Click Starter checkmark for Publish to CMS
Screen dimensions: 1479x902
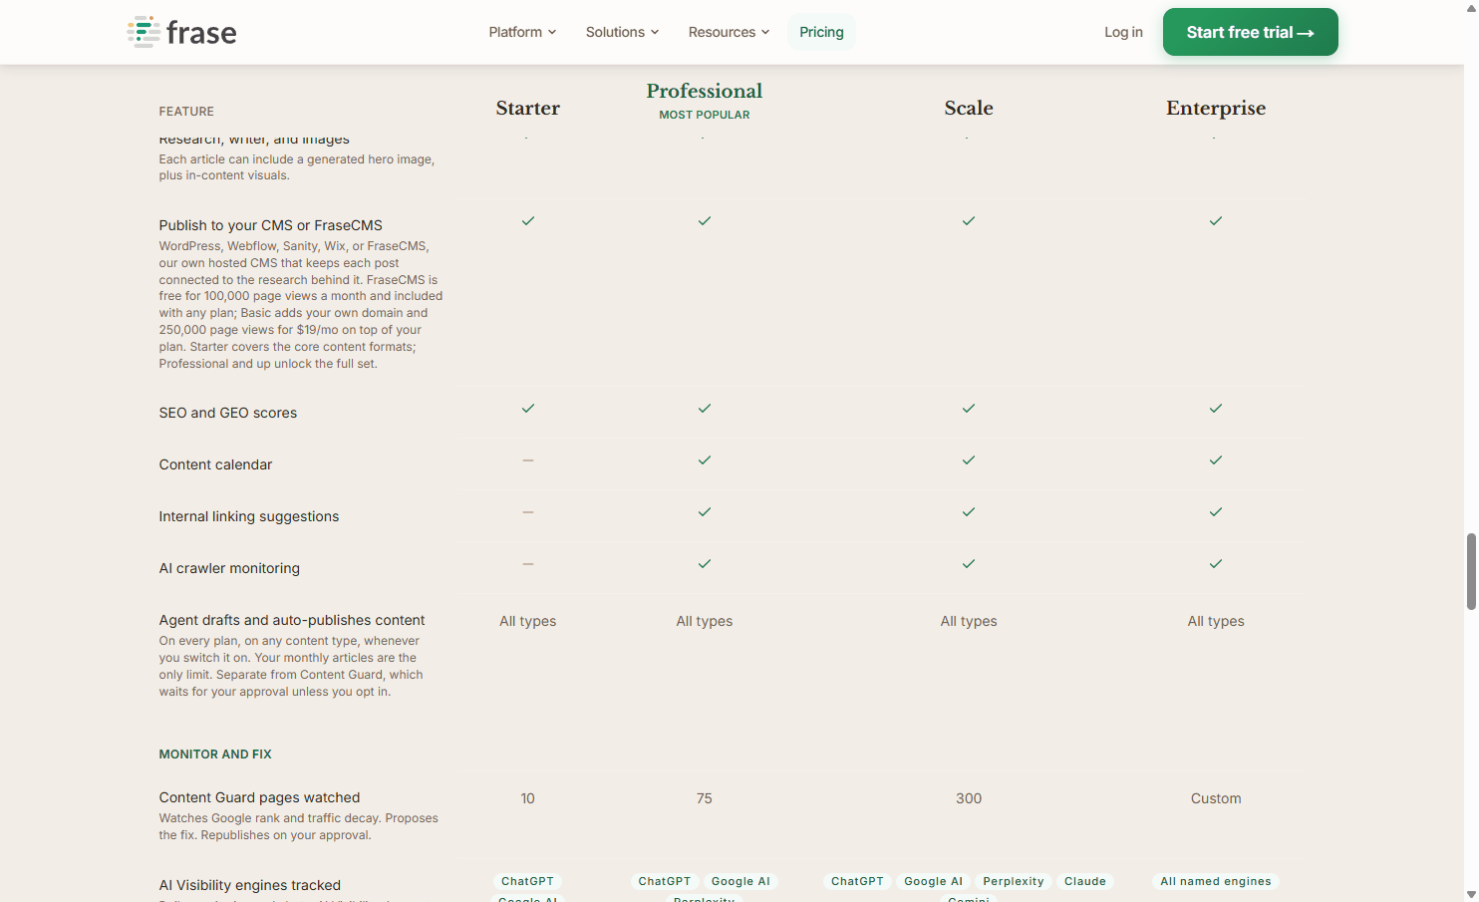pos(528,221)
